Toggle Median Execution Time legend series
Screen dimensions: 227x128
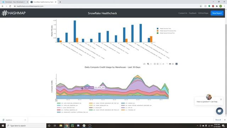pos(164,28)
